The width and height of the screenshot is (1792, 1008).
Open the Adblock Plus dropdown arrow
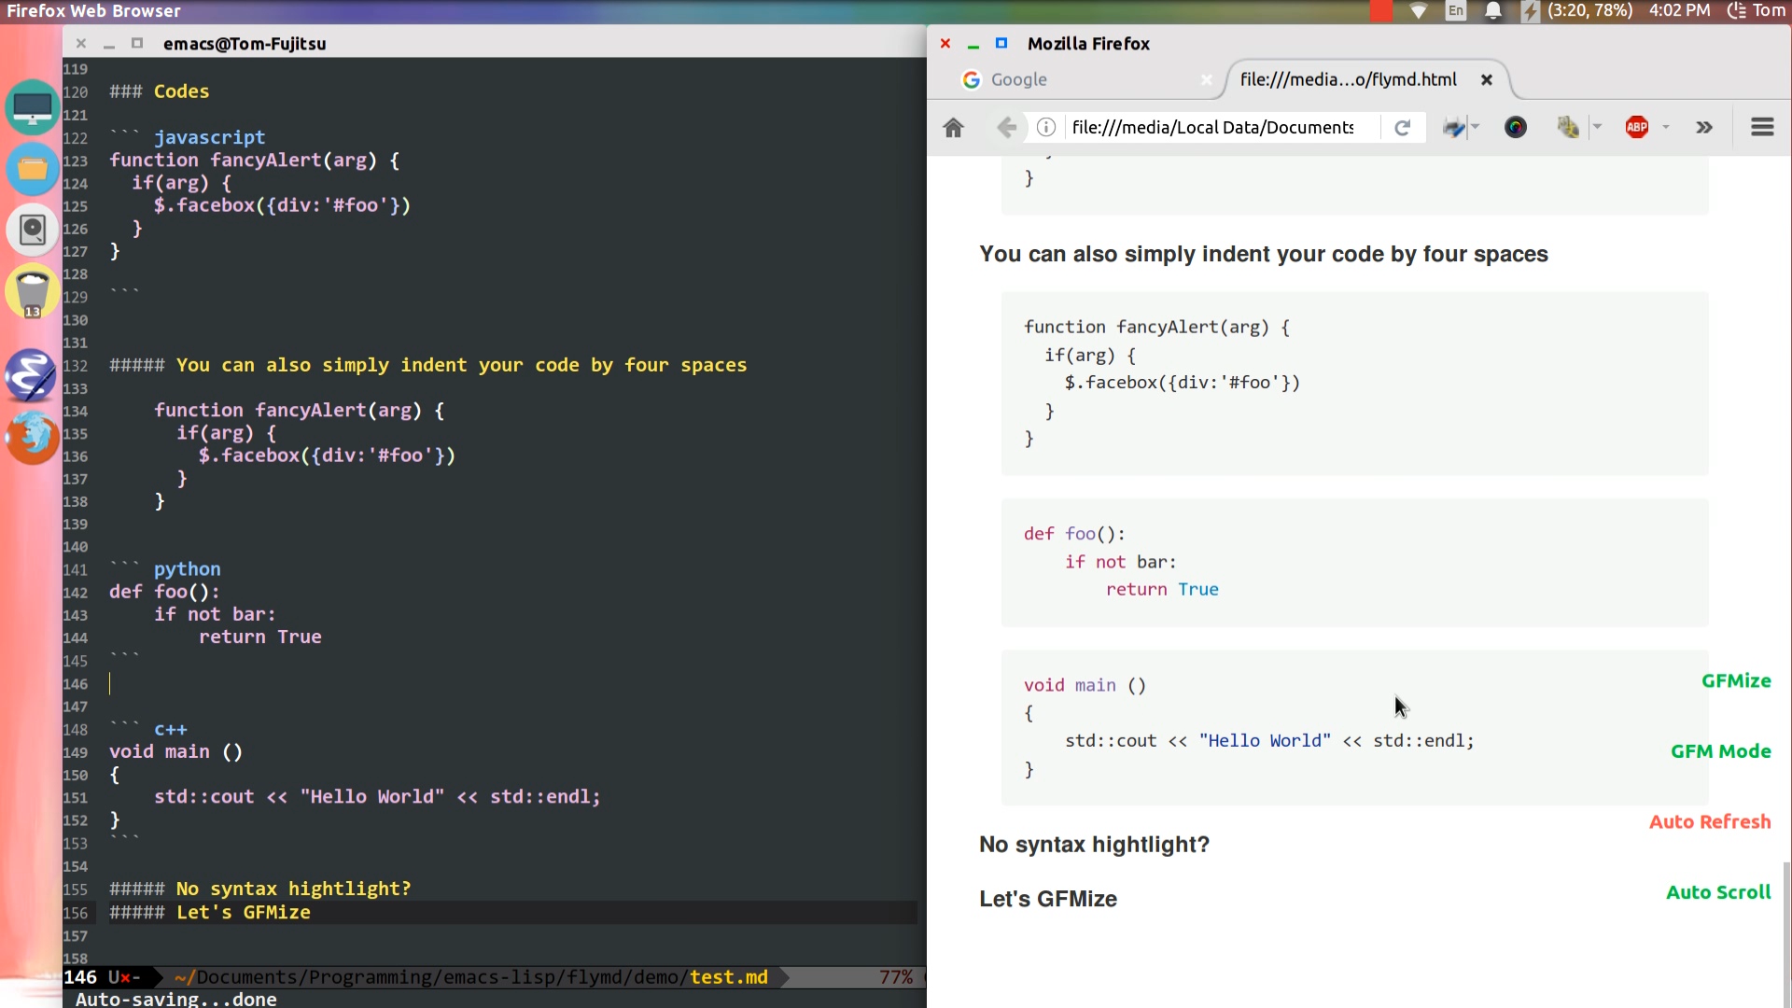tap(1666, 128)
